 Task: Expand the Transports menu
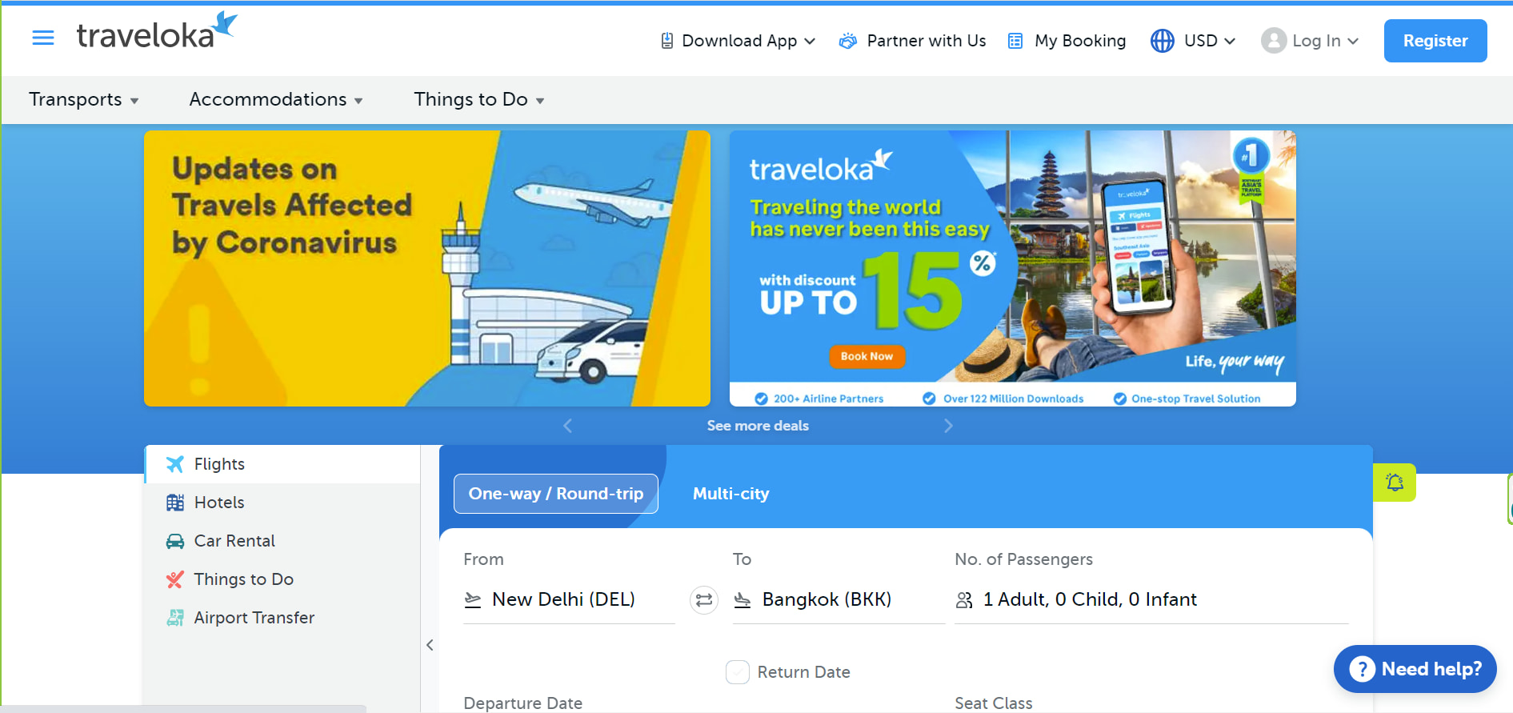point(84,99)
